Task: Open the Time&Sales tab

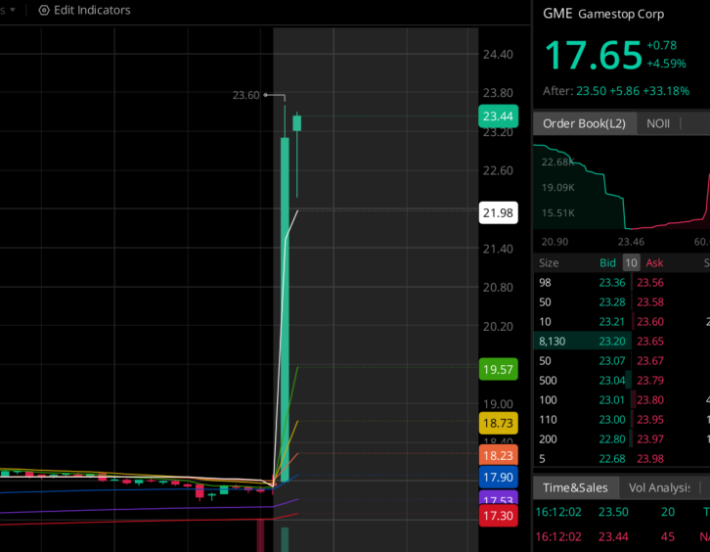Action: coord(575,487)
